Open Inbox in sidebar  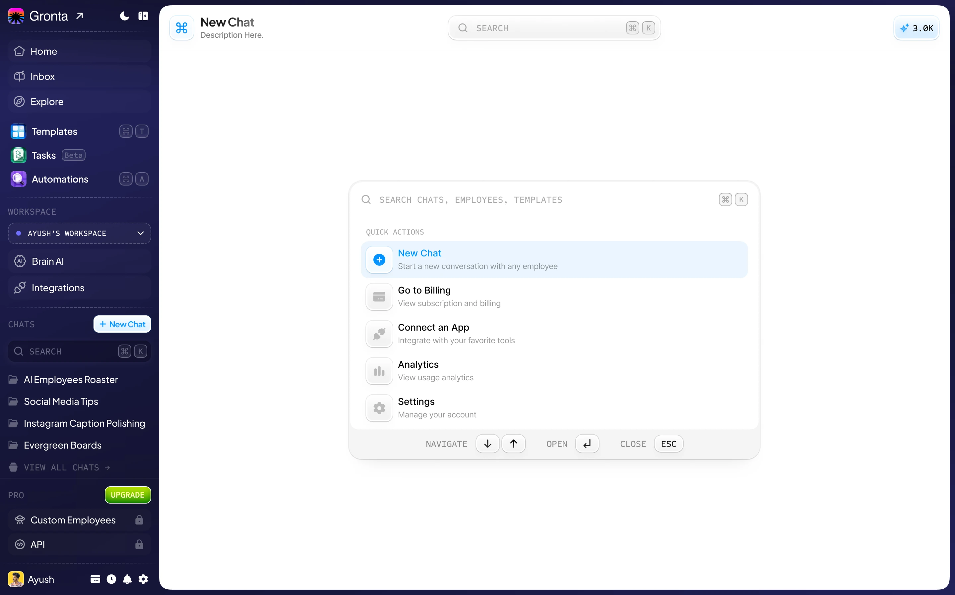pyautogui.click(x=79, y=76)
